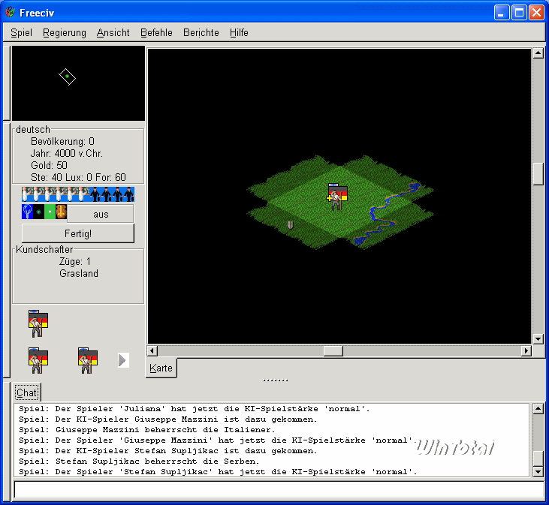549x505 pixels.
Task: Close the Freeciv window
Action: tap(536, 13)
